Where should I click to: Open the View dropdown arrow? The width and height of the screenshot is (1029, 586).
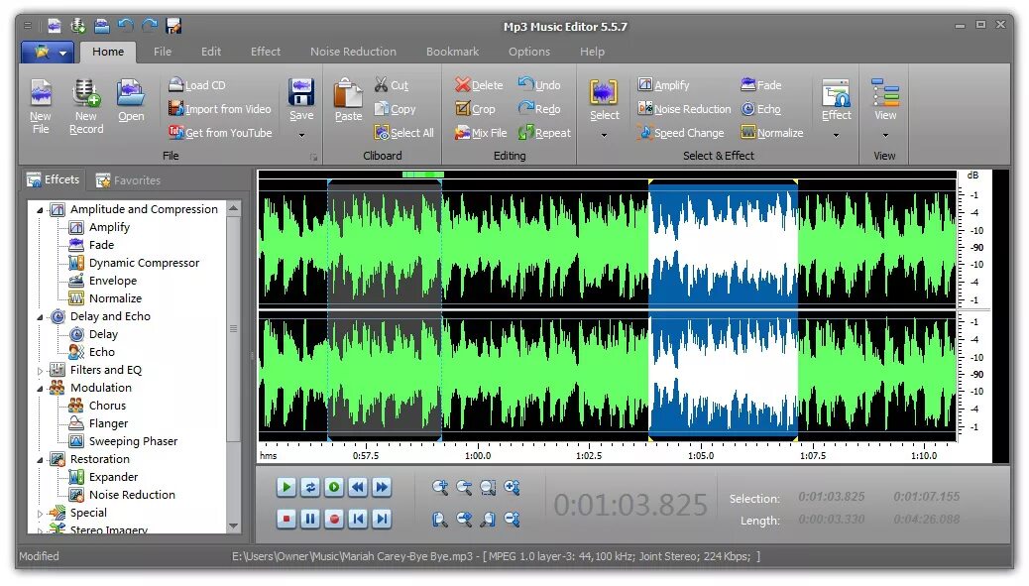tap(885, 136)
